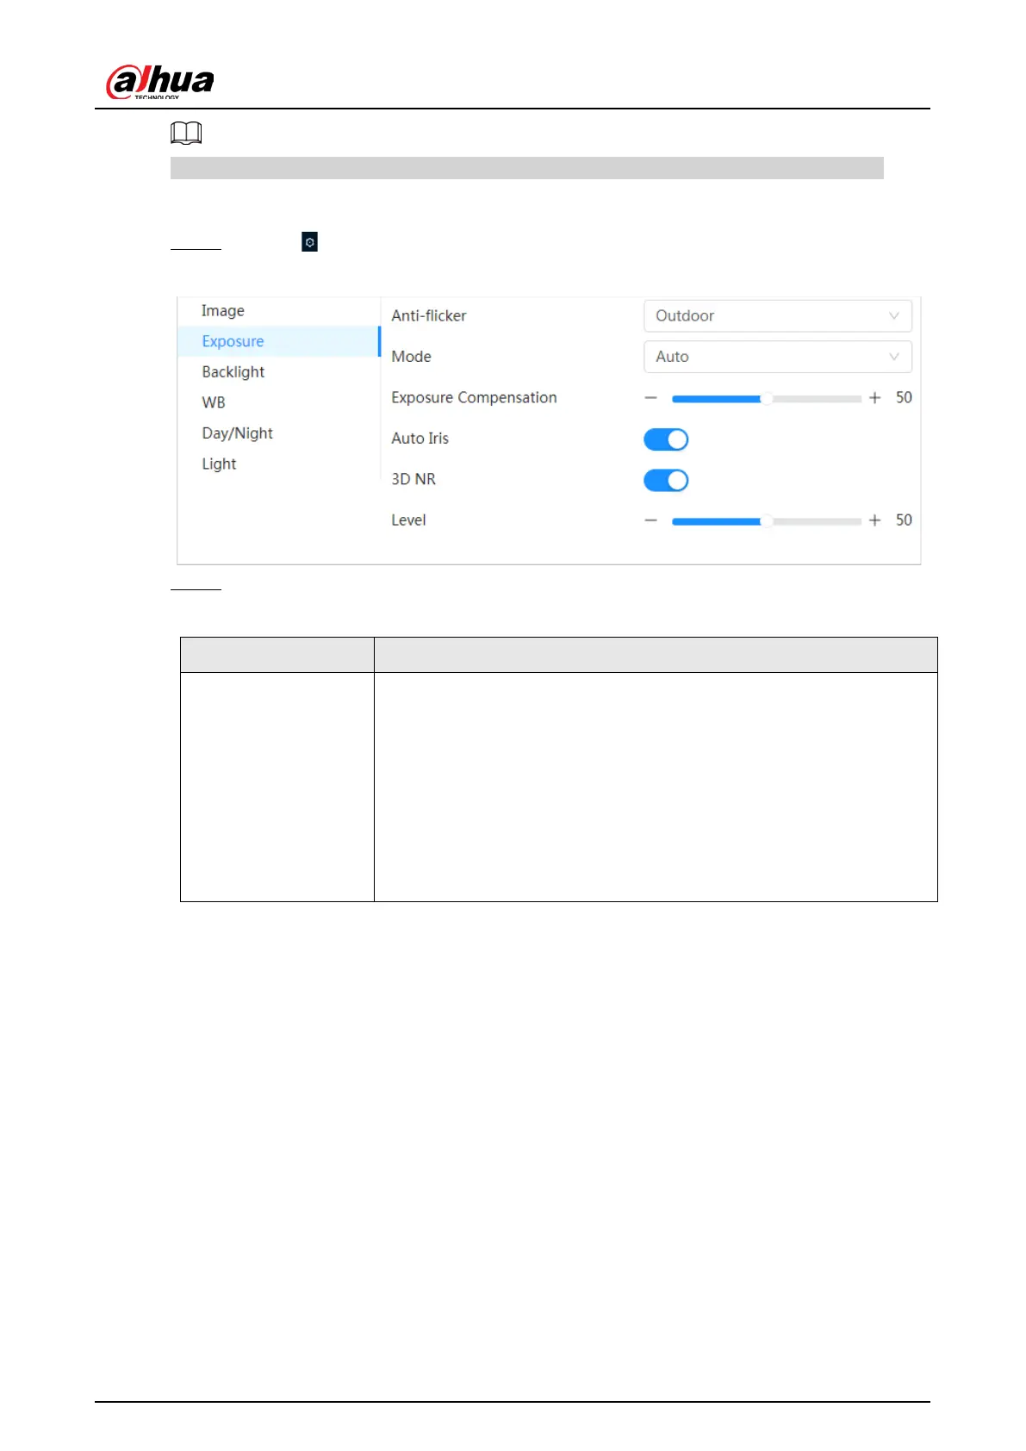Turn off the 3D NR switch
1026x1451 pixels.
point(666,480)
